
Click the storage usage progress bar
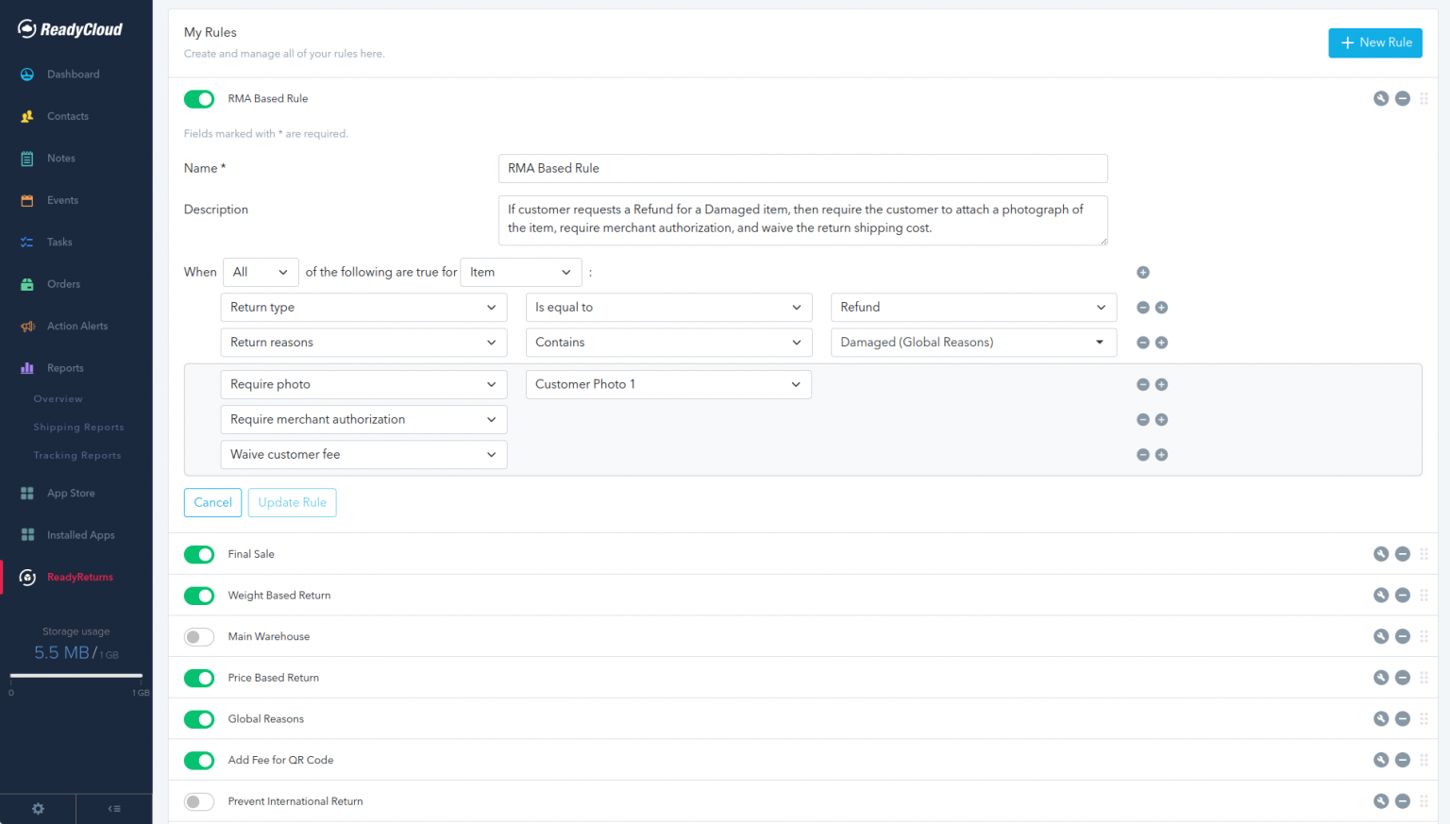(x=76, y=676)
